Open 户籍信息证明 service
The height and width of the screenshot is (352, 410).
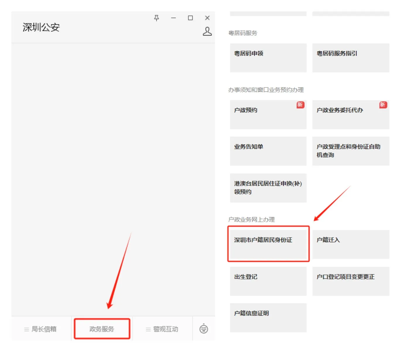(268, 318)
